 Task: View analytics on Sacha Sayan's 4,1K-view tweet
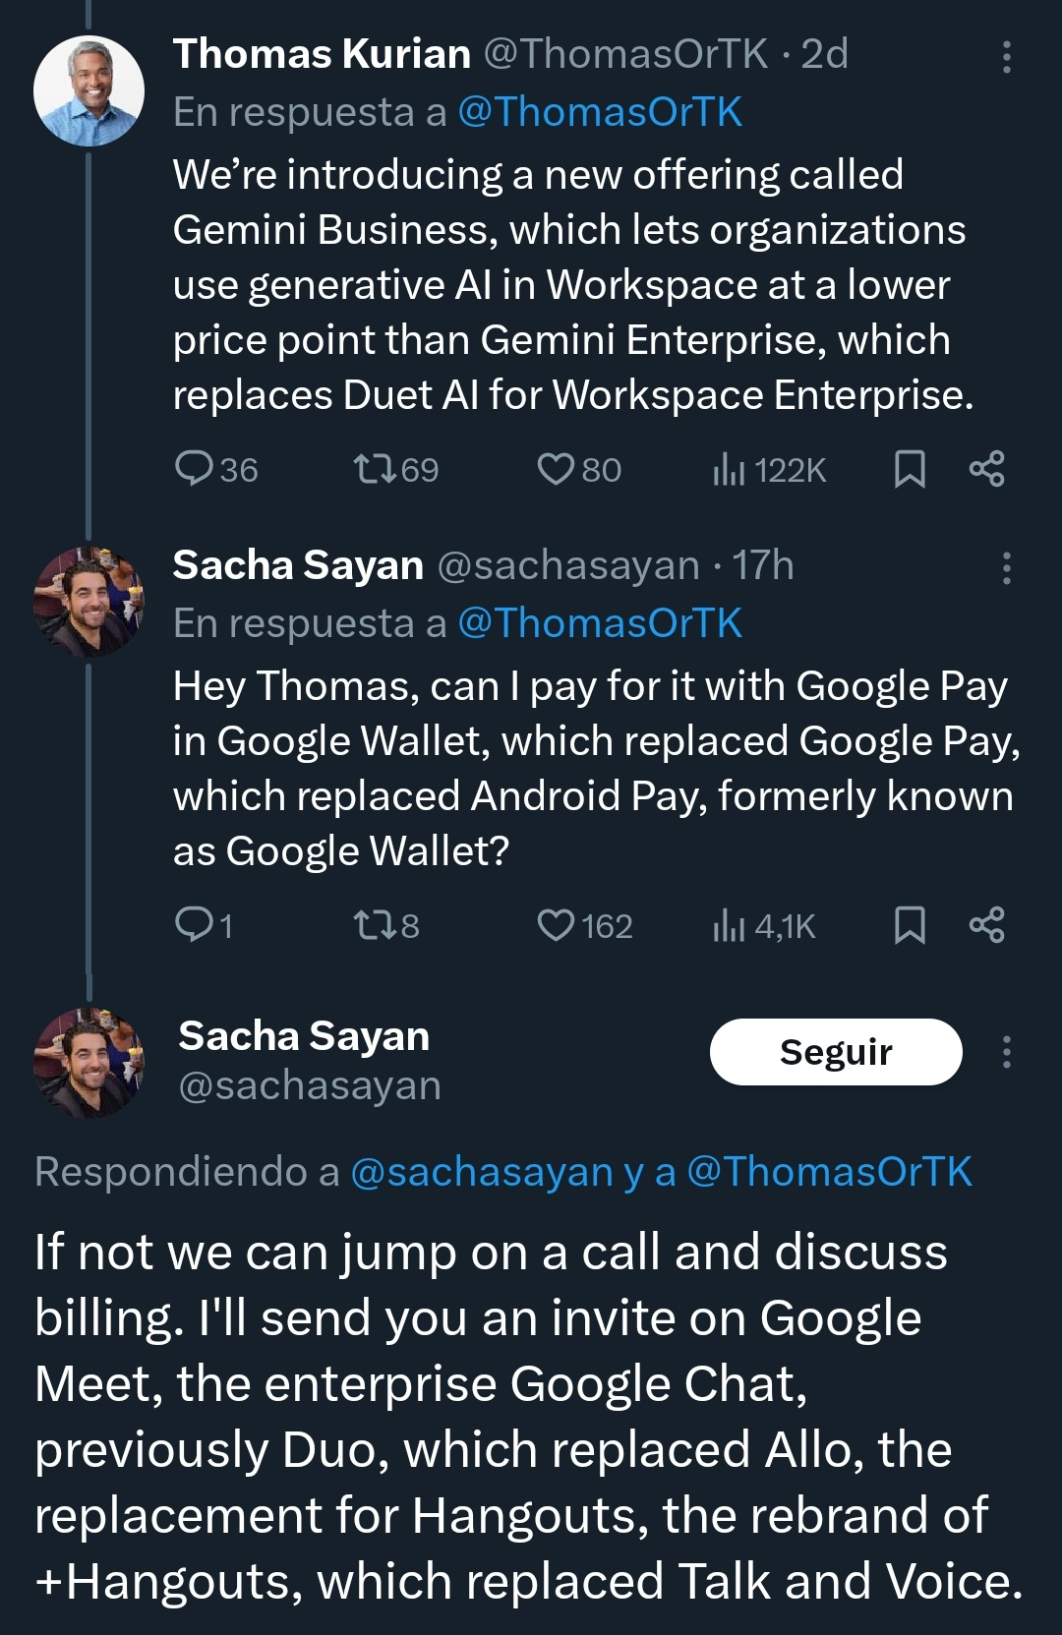click(x=729, y=926)
